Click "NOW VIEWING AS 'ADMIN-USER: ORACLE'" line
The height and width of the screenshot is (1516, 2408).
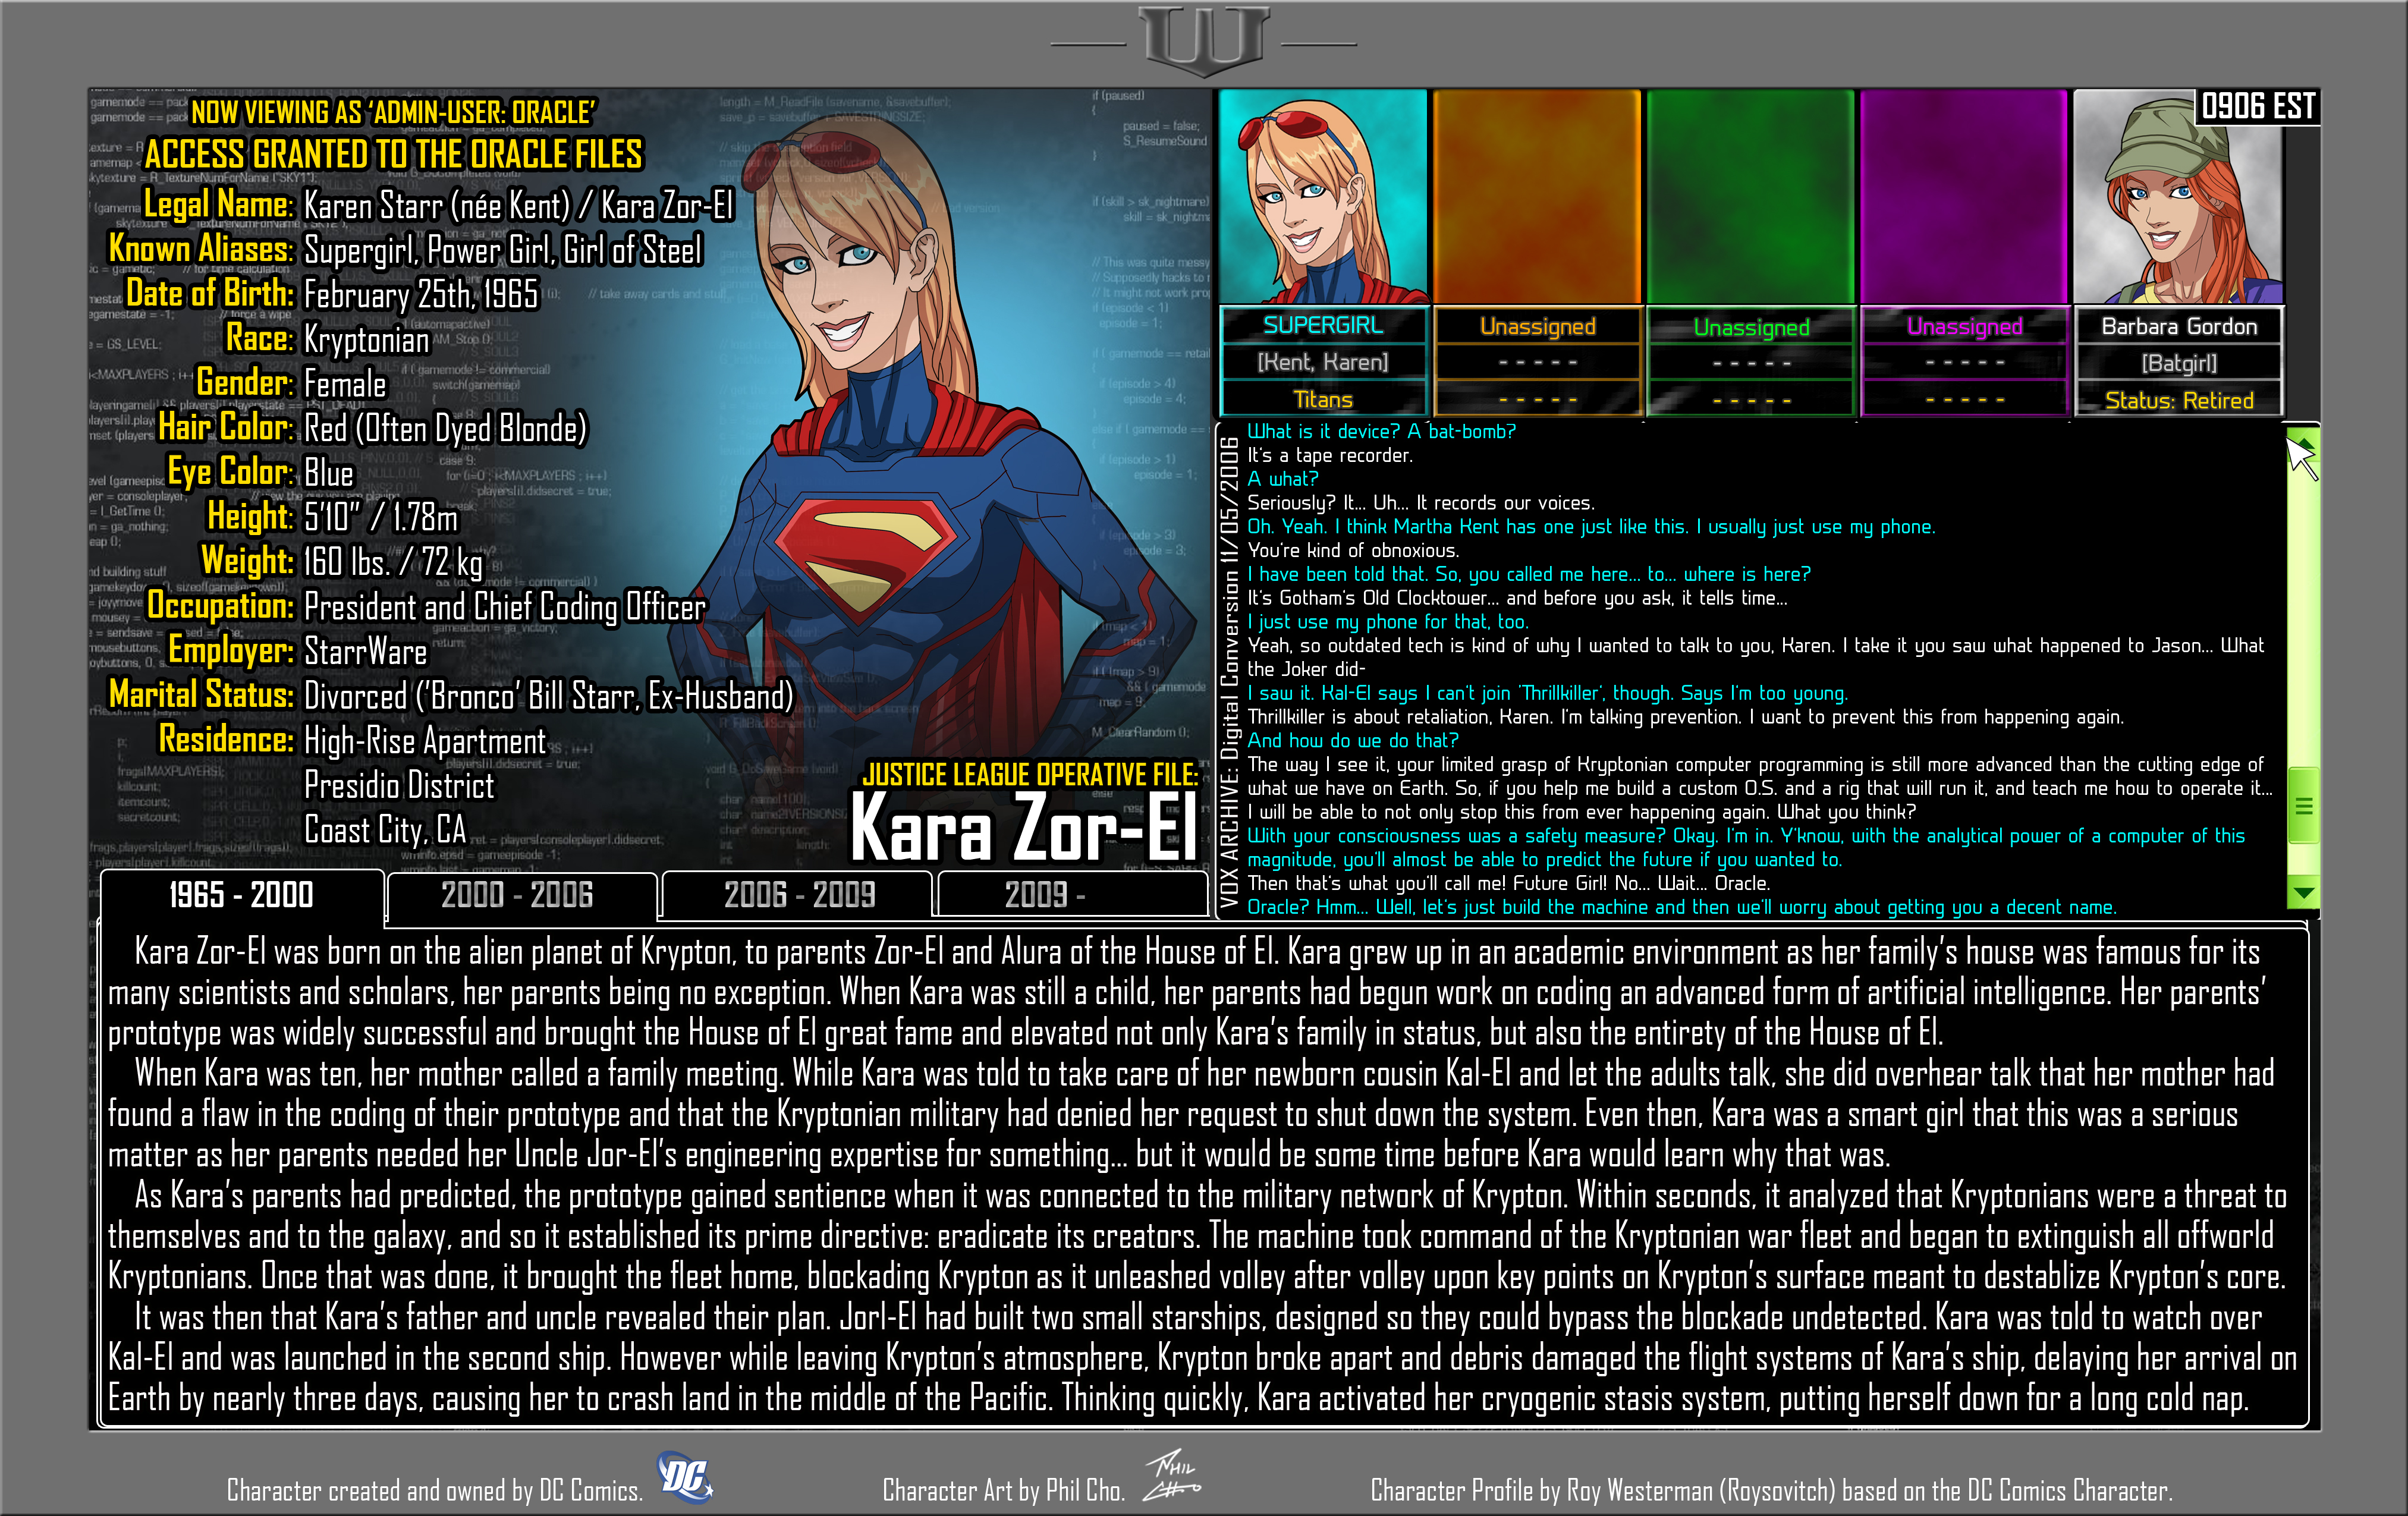394,112
